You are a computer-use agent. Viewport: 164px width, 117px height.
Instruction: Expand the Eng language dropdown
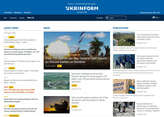pos(157,17)
